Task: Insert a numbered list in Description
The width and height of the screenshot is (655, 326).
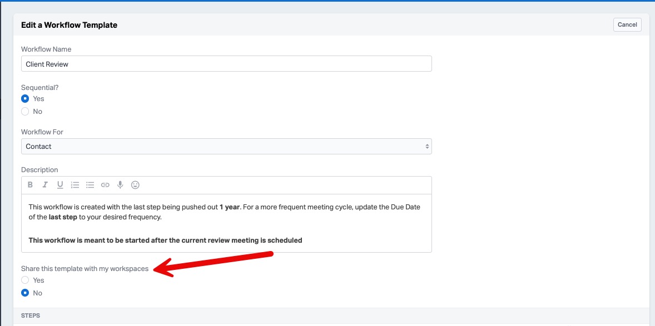Action: [x=75, y=185]
